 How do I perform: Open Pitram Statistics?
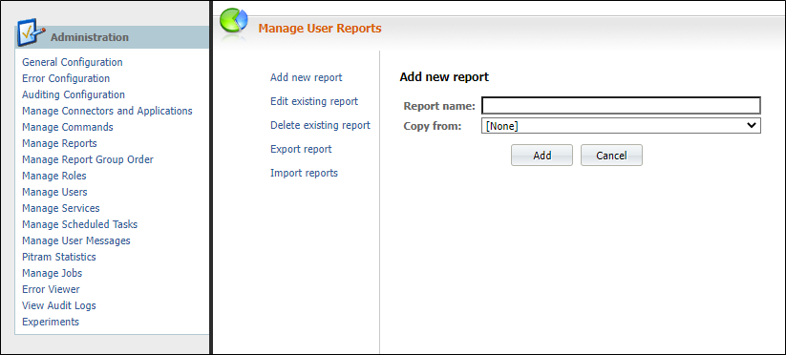(59, 257)
